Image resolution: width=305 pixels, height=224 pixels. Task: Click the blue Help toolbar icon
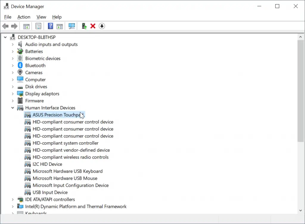click(50, 26)
